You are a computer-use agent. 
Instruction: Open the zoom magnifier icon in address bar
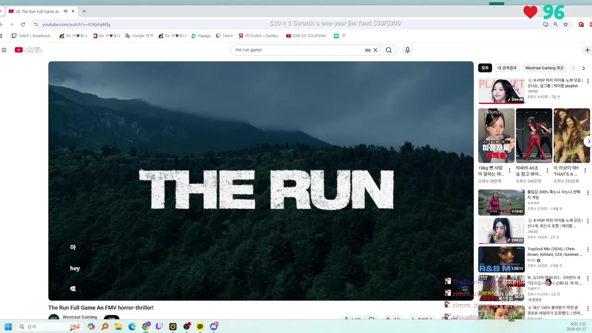[555, 25]
